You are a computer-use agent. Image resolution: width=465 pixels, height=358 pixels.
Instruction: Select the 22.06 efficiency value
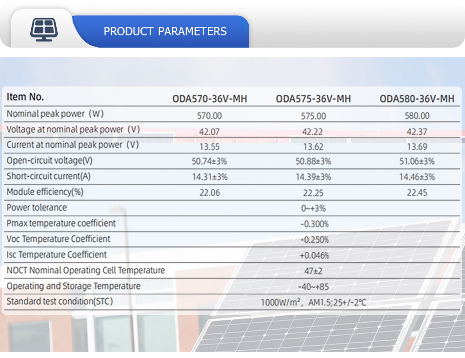[x=210, y=193]
